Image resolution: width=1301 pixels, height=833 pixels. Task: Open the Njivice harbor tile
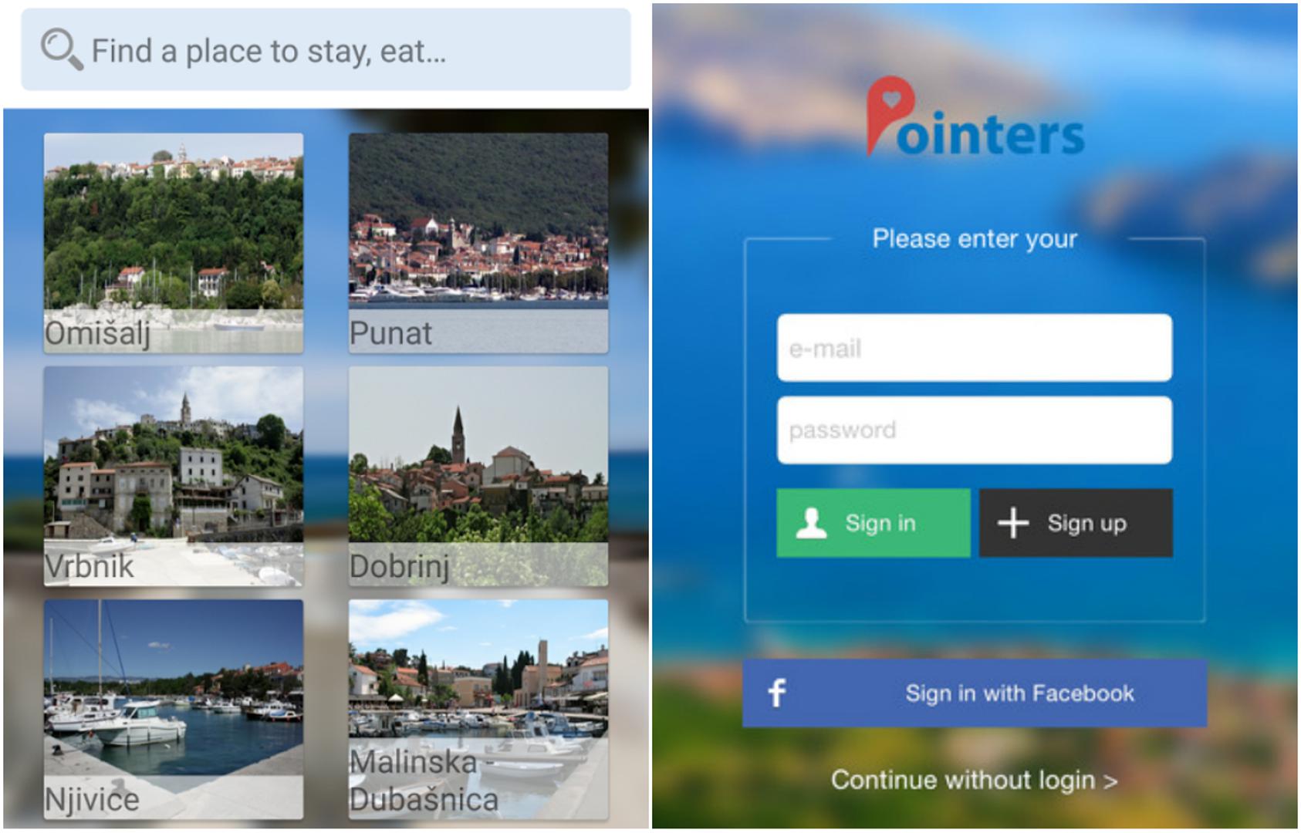[x=174, y=710]
